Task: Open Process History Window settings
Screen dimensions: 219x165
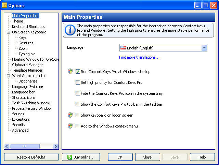Action: click(x=32, y=108)
